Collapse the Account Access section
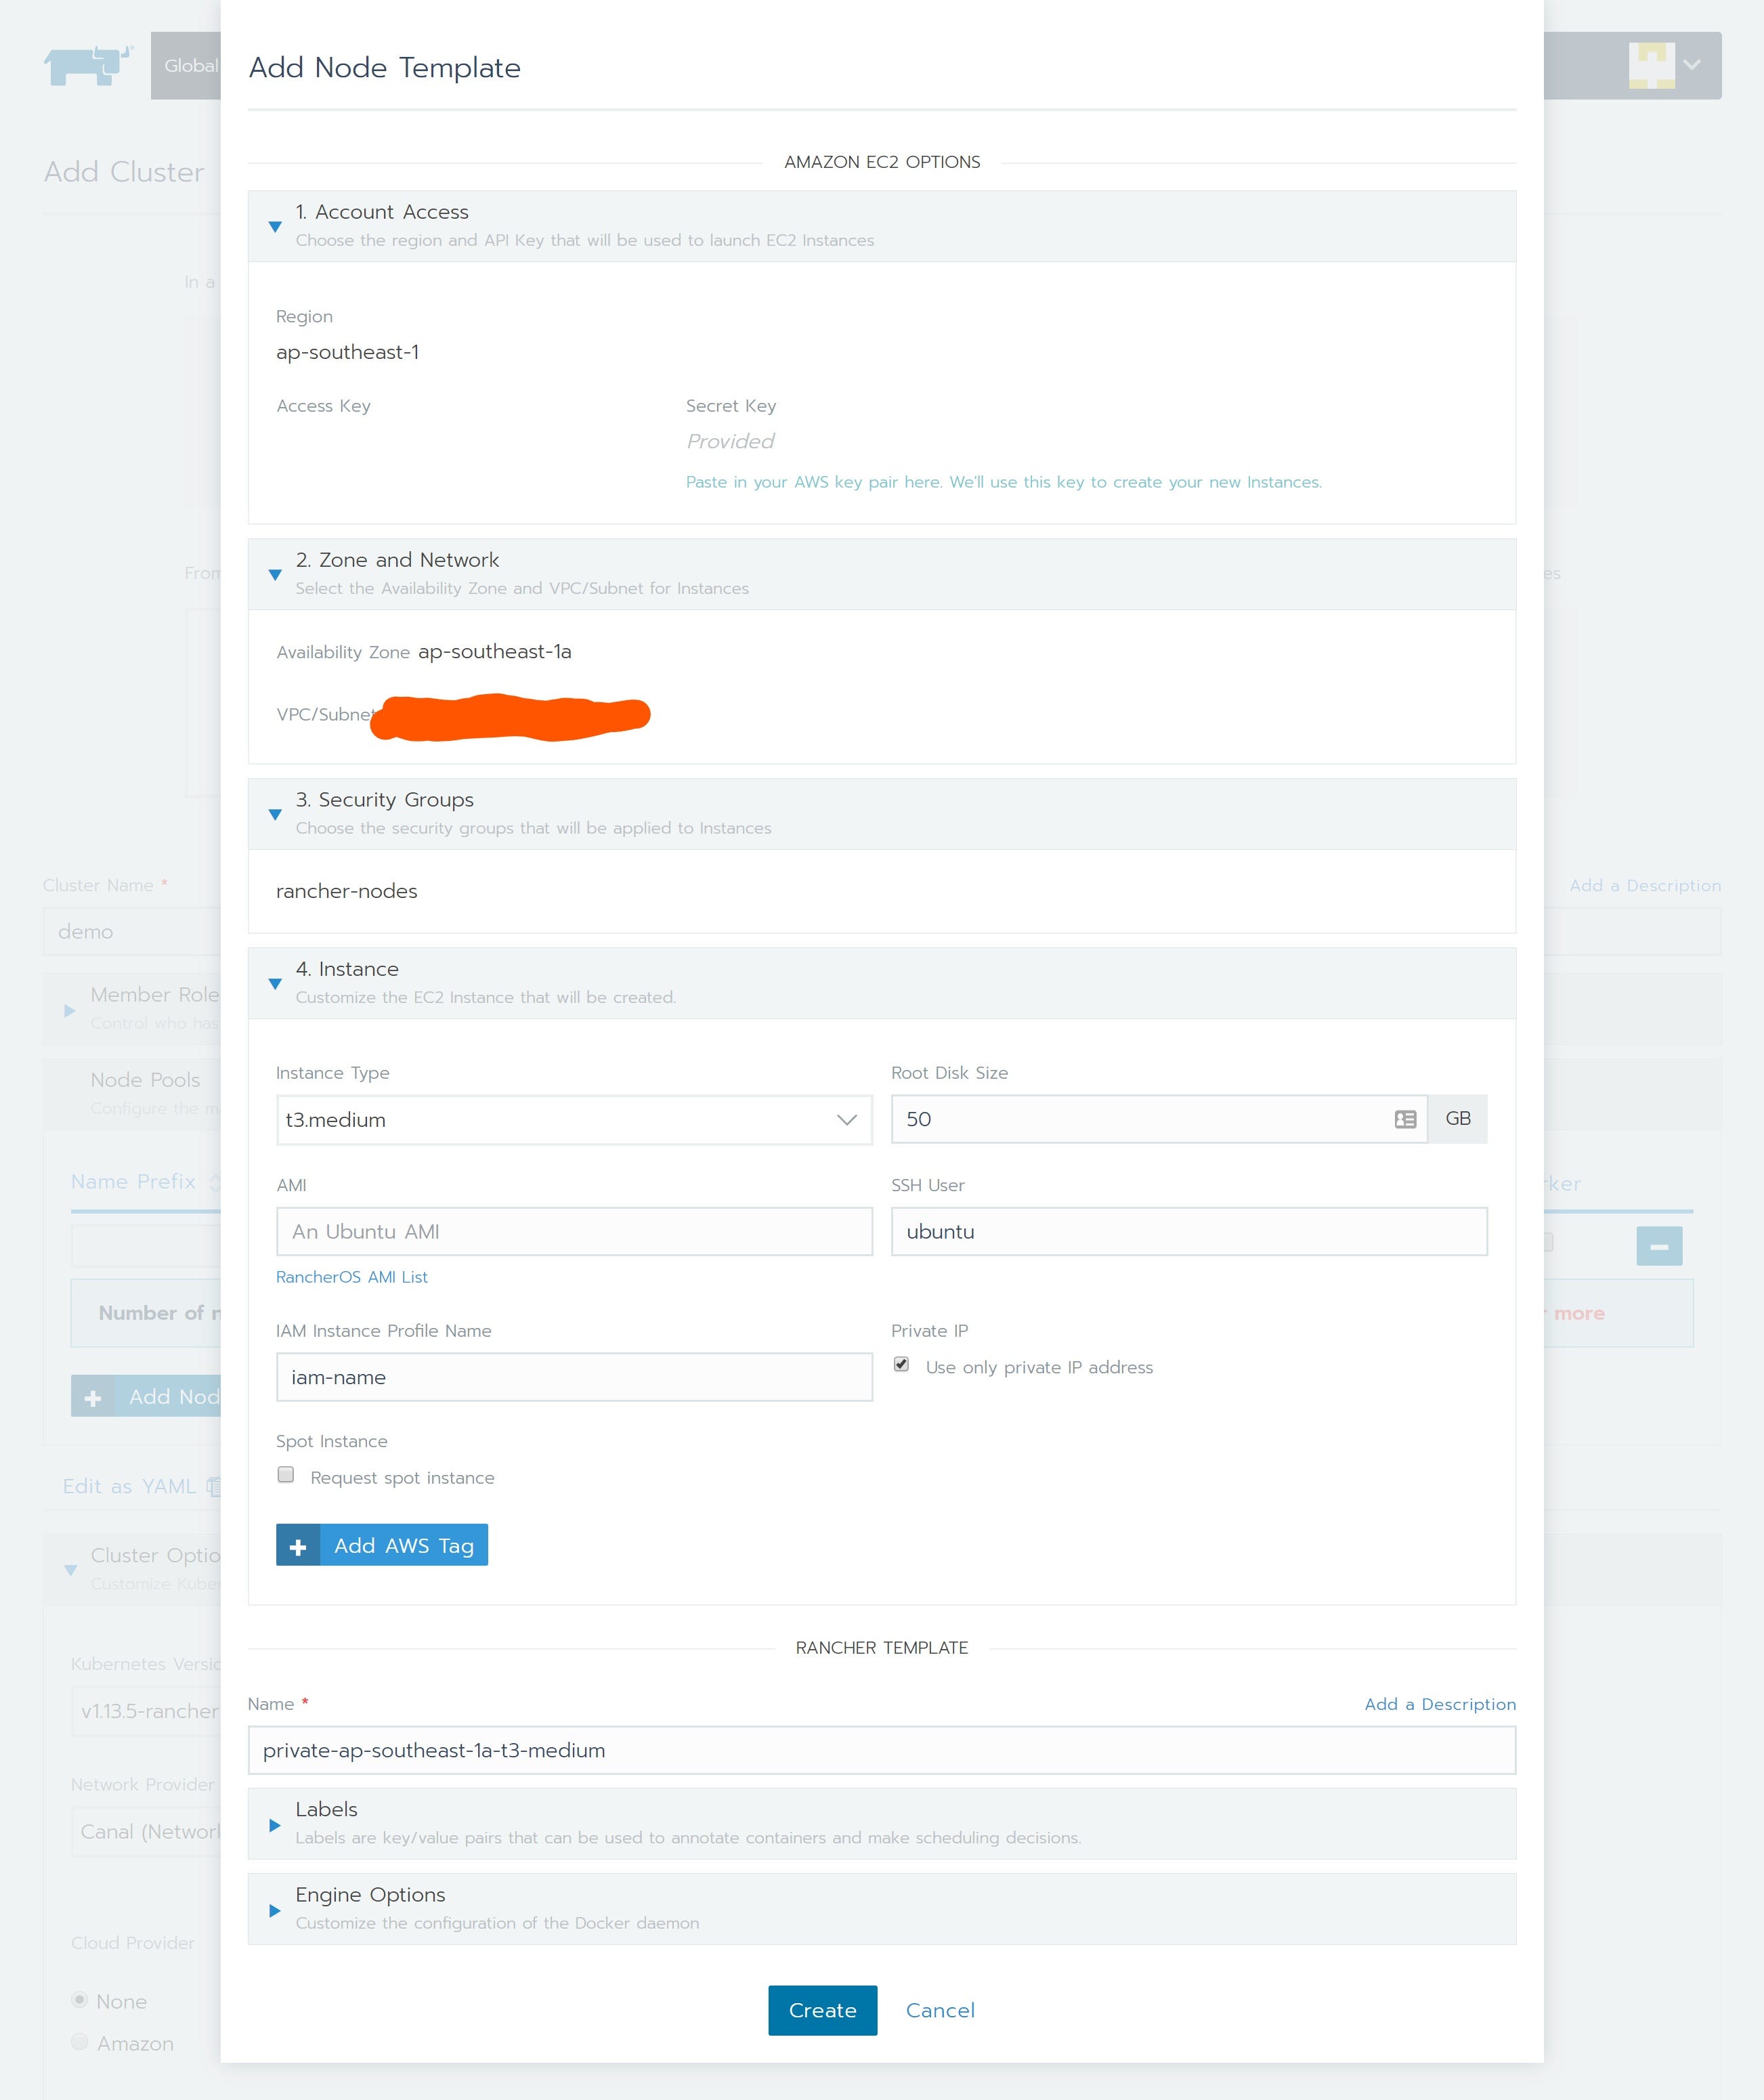The image size is (1764, 2100). (x=275, y=227)
